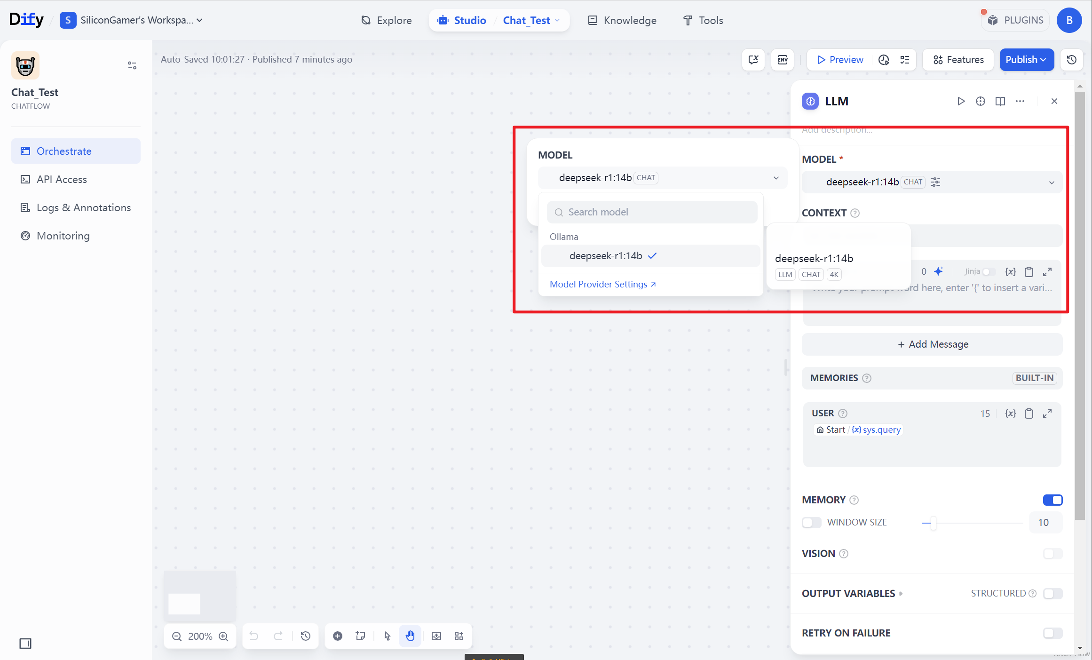Open the Publish dropdown
This screenshot has height=660, width=1092.
click(1027, 60)
